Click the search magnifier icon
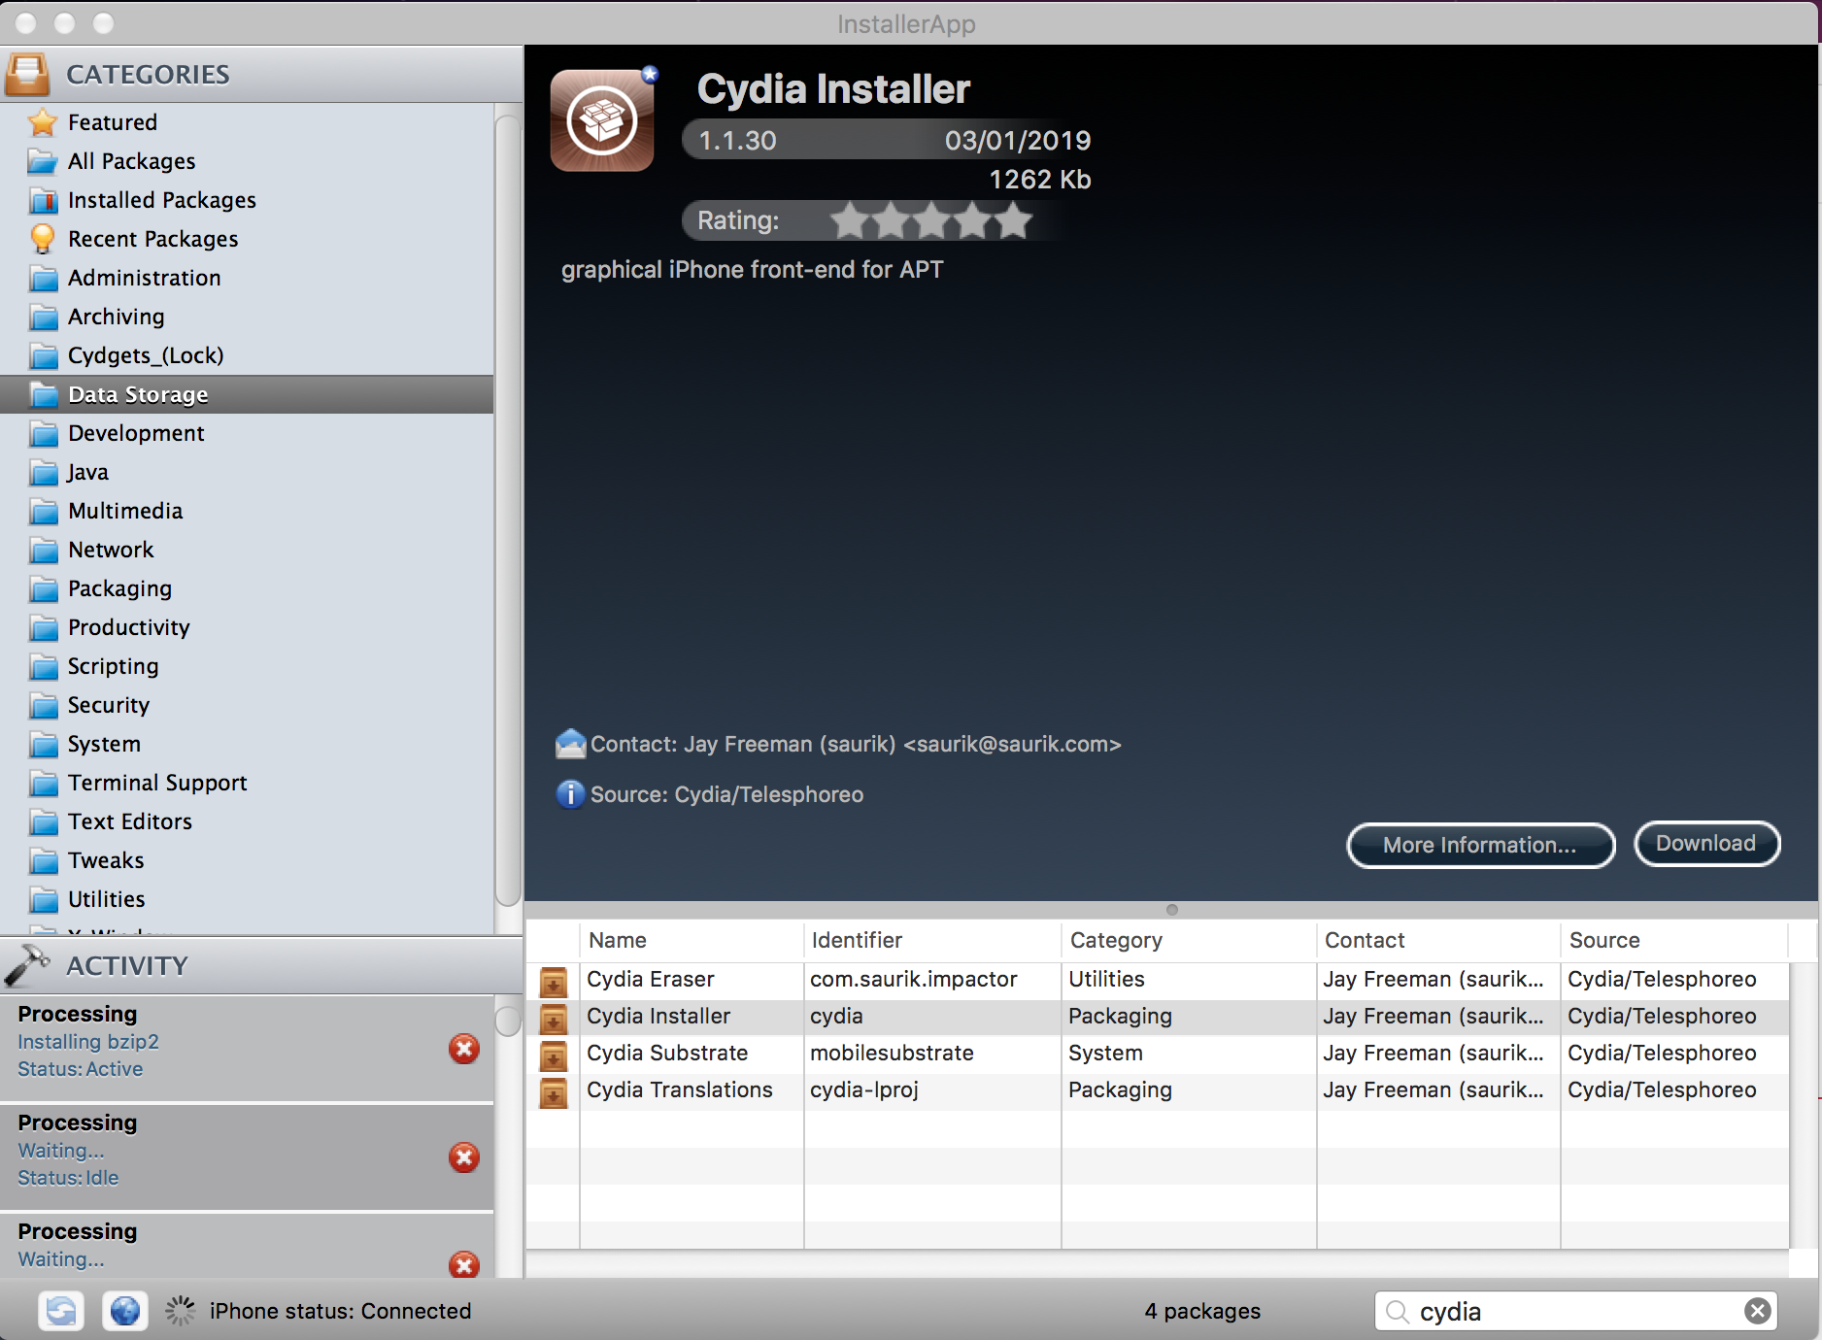 (1398, 1312)
